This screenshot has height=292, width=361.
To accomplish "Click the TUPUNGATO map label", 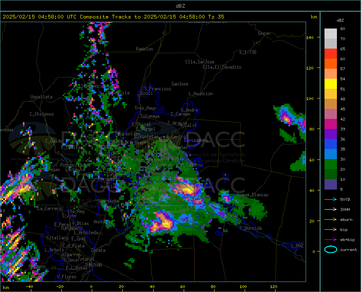I will (x=72, y=229).
